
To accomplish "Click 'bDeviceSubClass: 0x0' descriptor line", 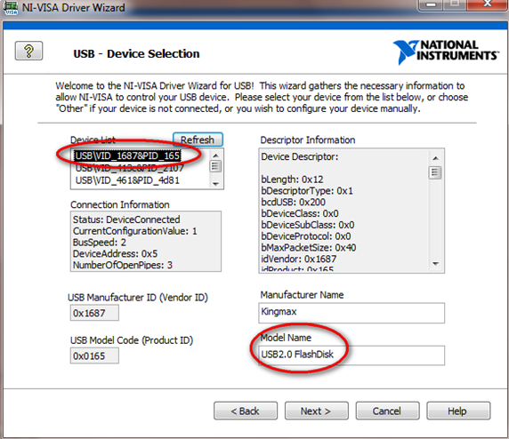I will point(308,225).
